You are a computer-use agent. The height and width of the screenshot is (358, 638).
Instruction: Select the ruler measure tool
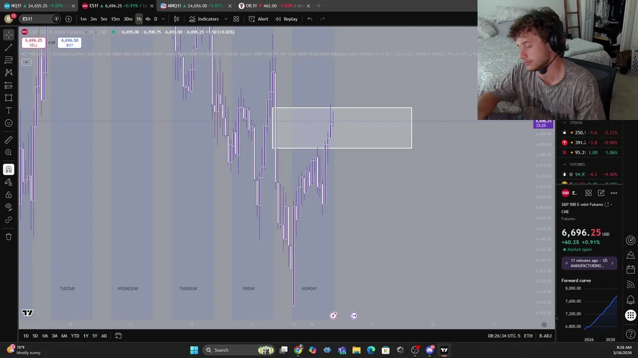coord(8,140)
